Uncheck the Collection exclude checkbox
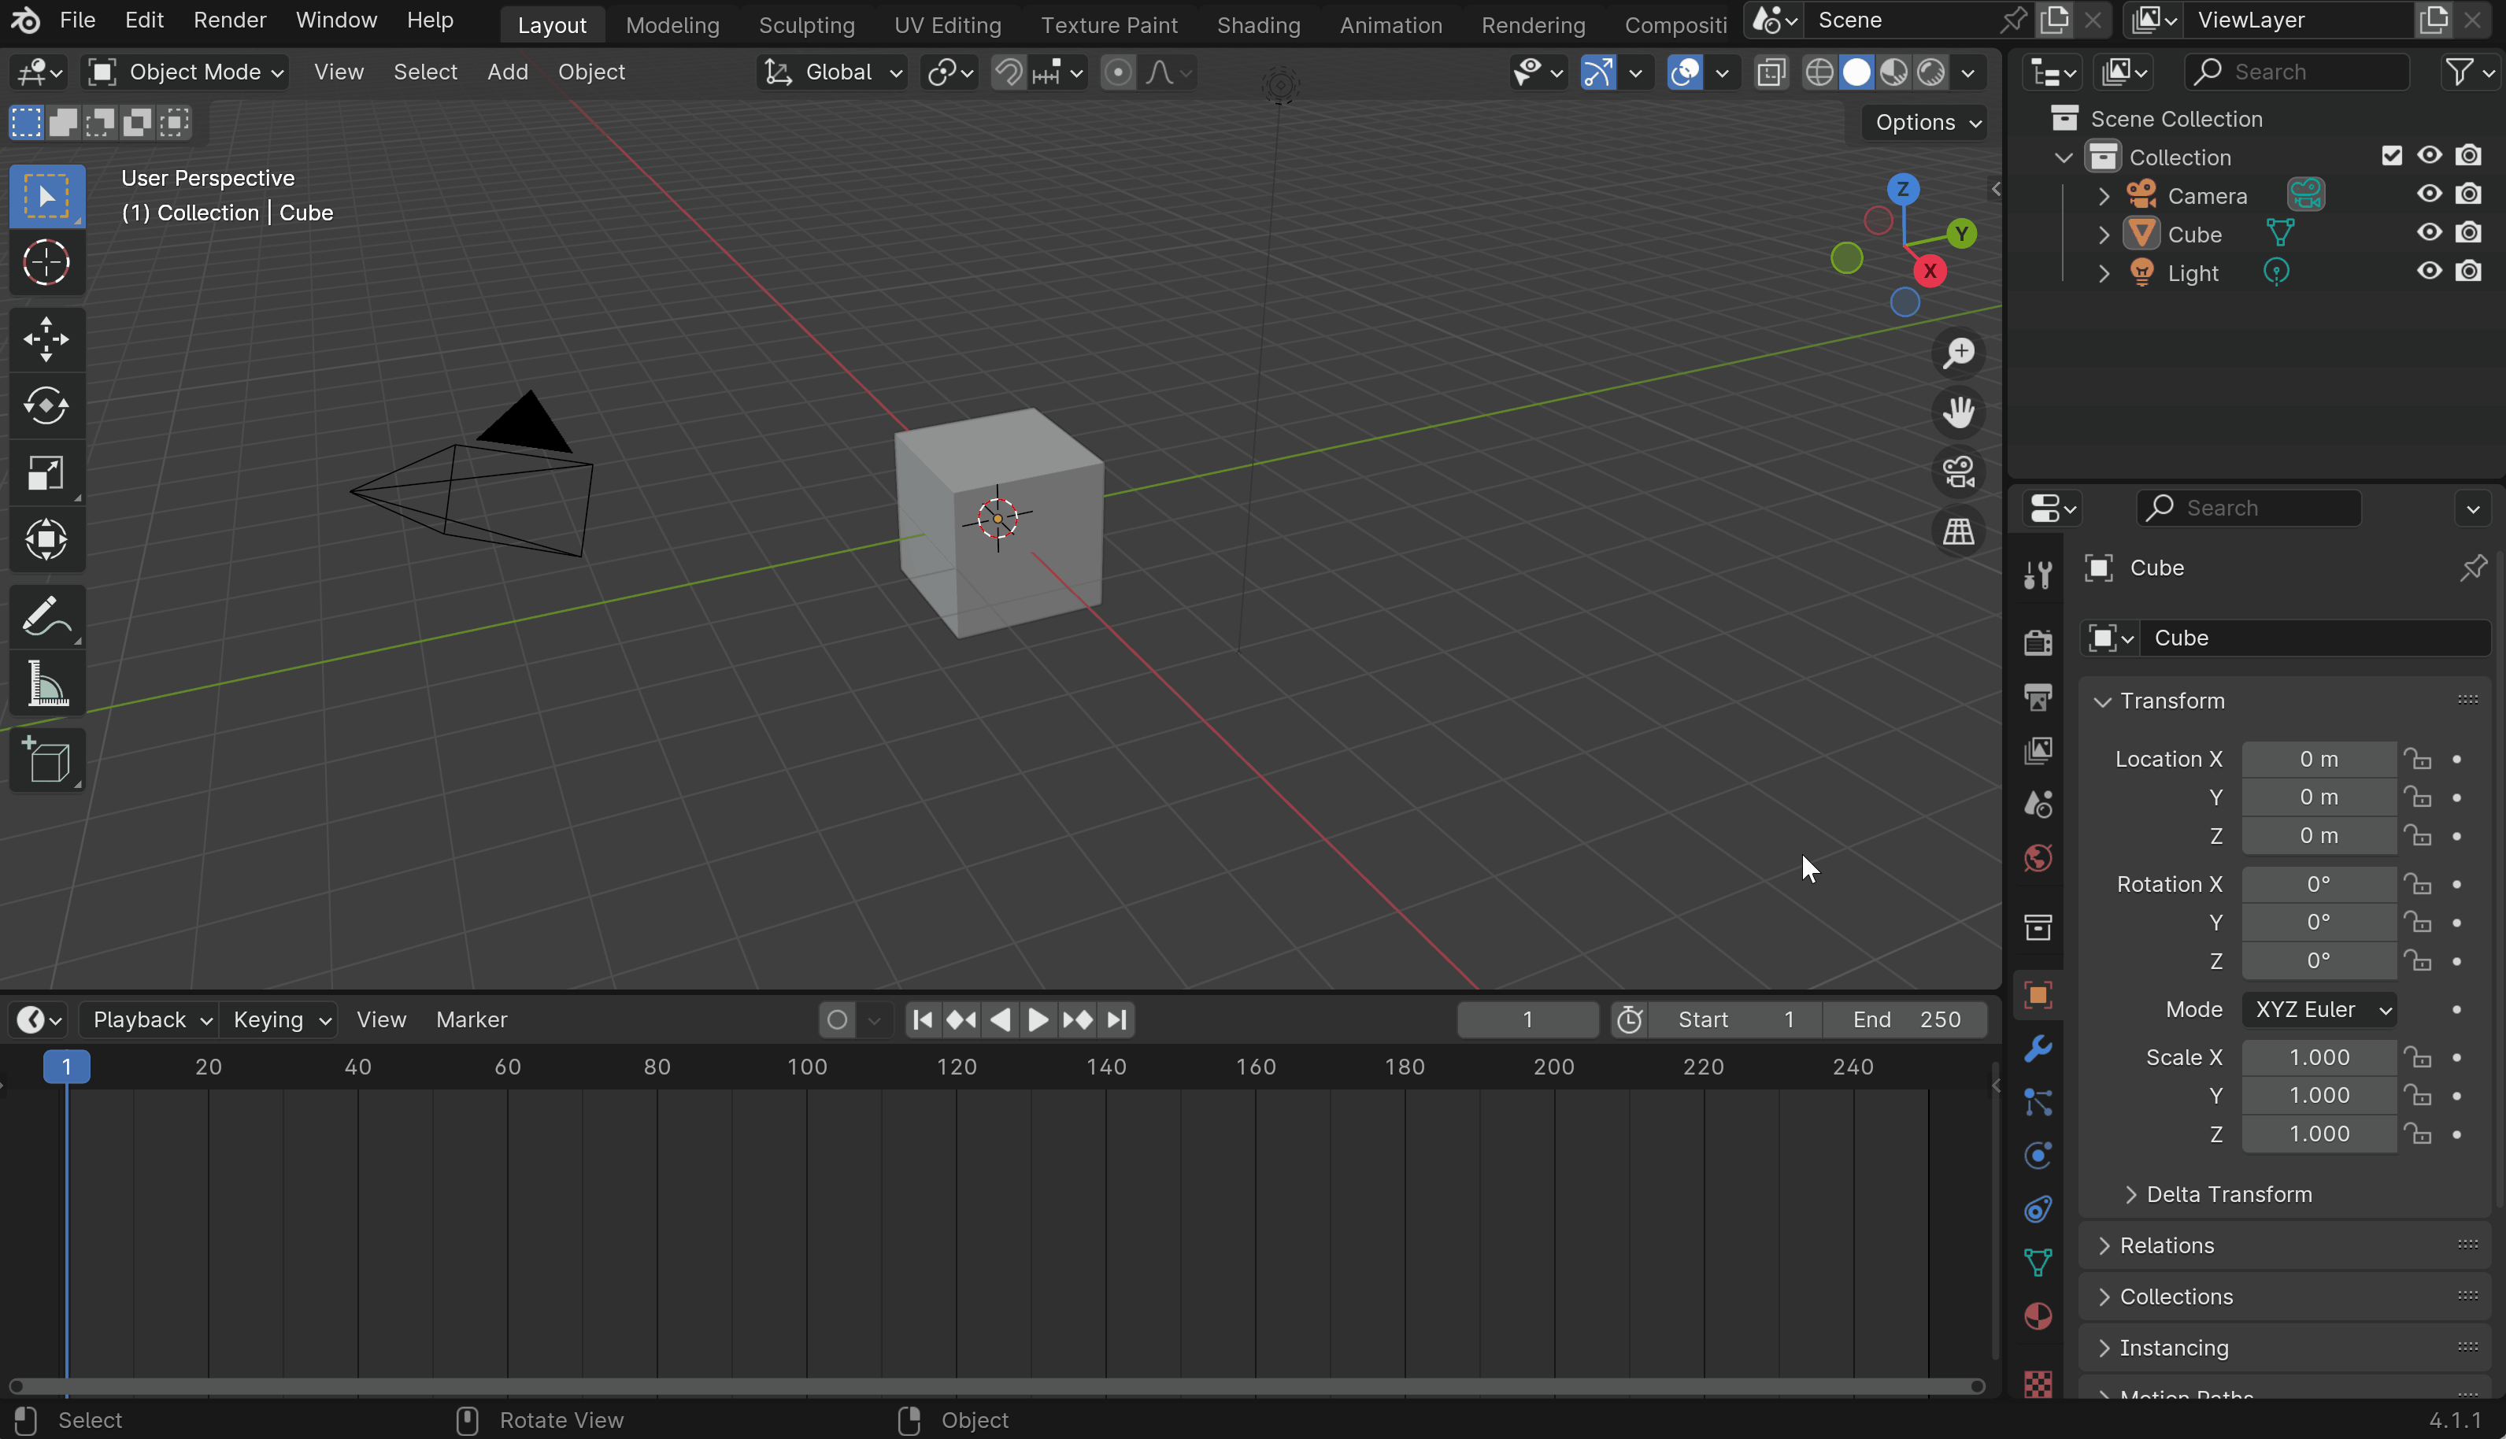 (2391, 156)
